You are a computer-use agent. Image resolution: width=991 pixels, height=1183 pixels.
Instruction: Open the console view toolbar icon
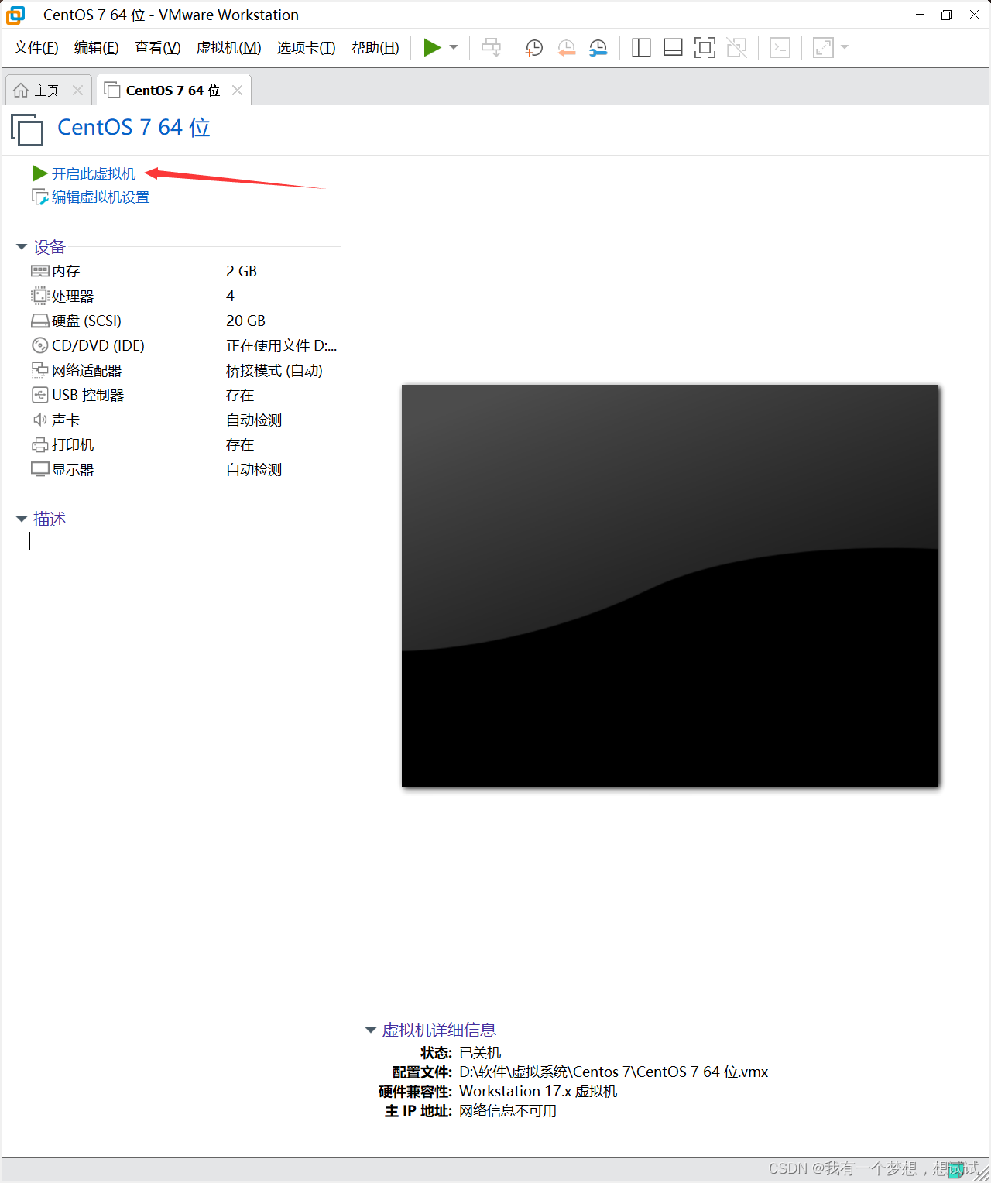point(780,48)
